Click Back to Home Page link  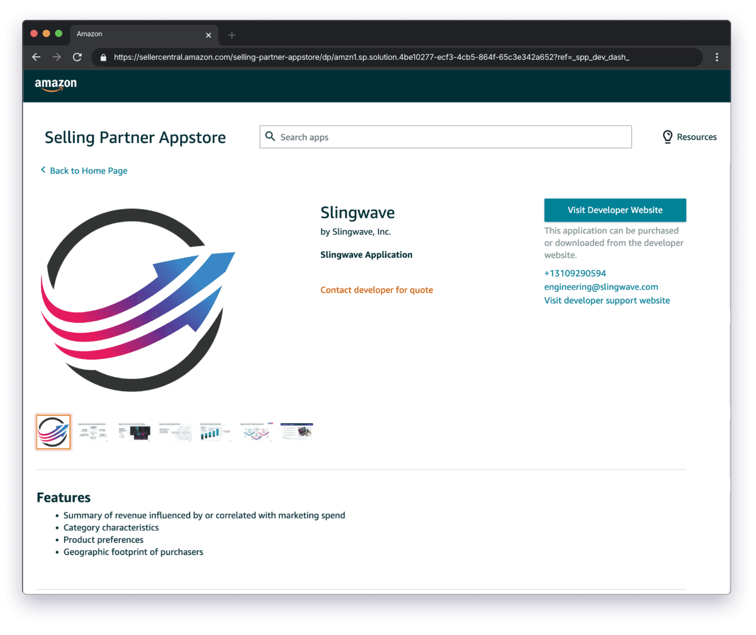(x=88, y=171)
